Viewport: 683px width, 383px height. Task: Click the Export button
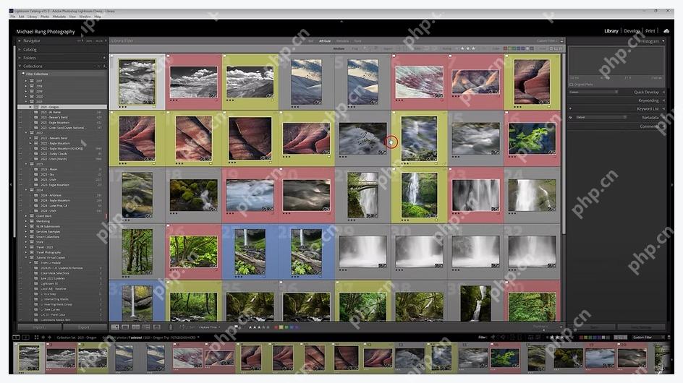point(84,327)
